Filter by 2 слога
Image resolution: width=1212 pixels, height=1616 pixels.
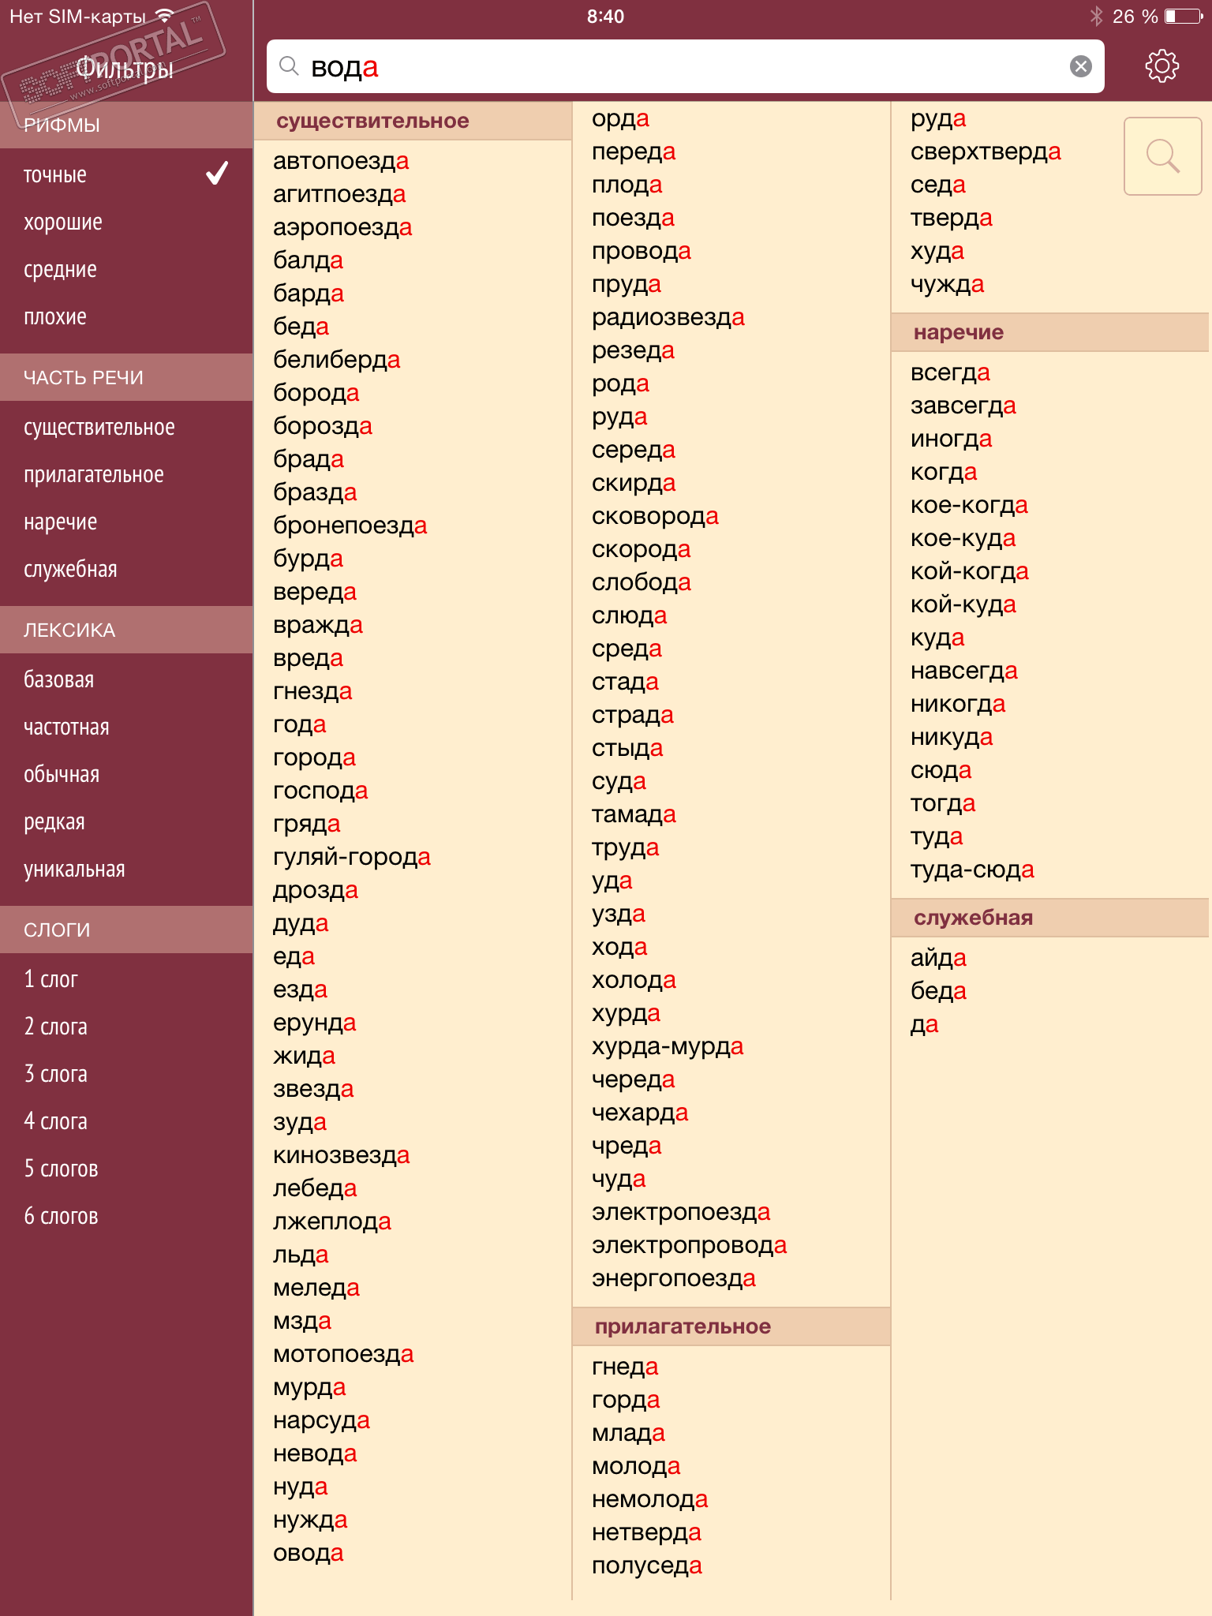pyautogui.click(x=126, y=1027)
